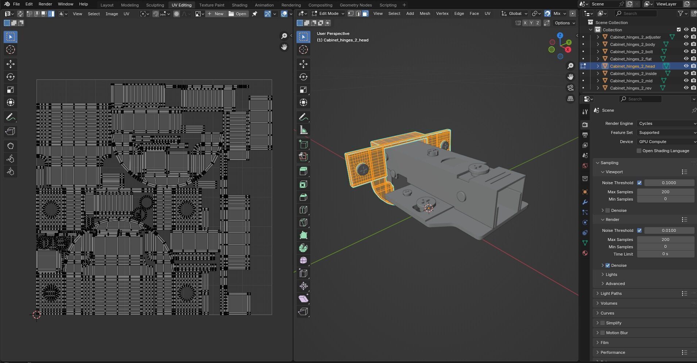Select the UV editor Grab sculpt tool
Viewport: 697px width, 363px height.
click(11, 146)
